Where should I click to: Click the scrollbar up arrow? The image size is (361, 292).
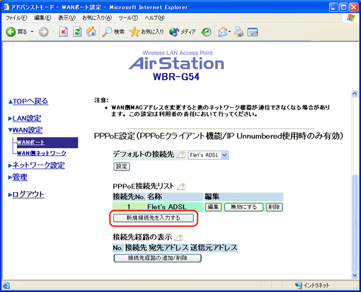pyautogui.click(x=355, y=93)
